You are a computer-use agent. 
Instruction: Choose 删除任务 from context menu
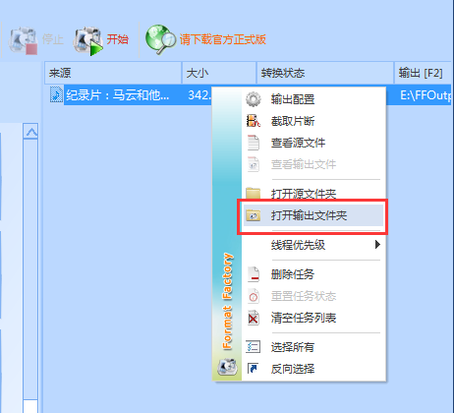(x=313, y=274)
